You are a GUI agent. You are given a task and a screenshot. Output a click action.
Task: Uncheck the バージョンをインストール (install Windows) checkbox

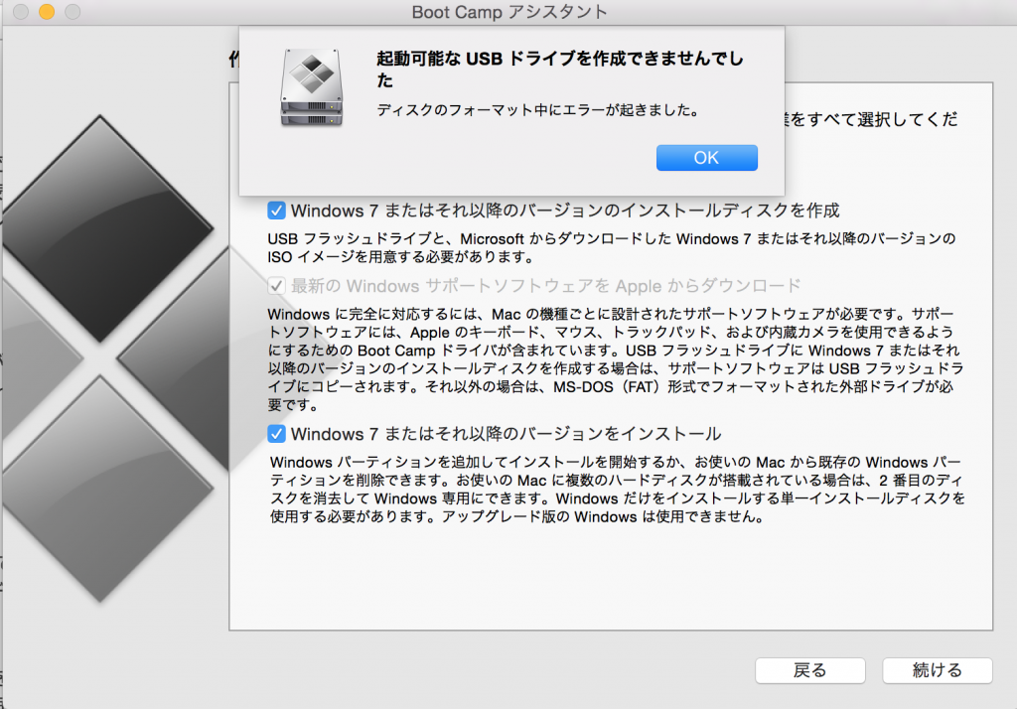(x=276, y=434)
